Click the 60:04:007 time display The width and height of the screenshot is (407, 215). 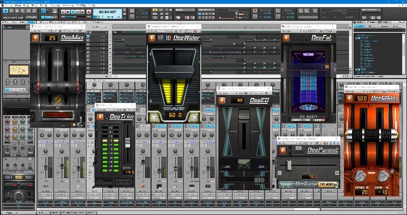click(107, 12)
